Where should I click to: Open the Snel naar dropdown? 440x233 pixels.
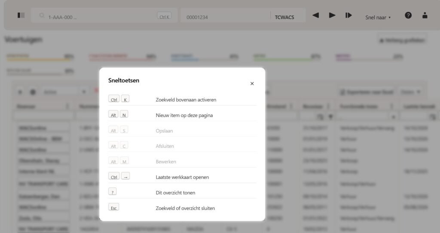pyautogui.click(x=378, y=17)
